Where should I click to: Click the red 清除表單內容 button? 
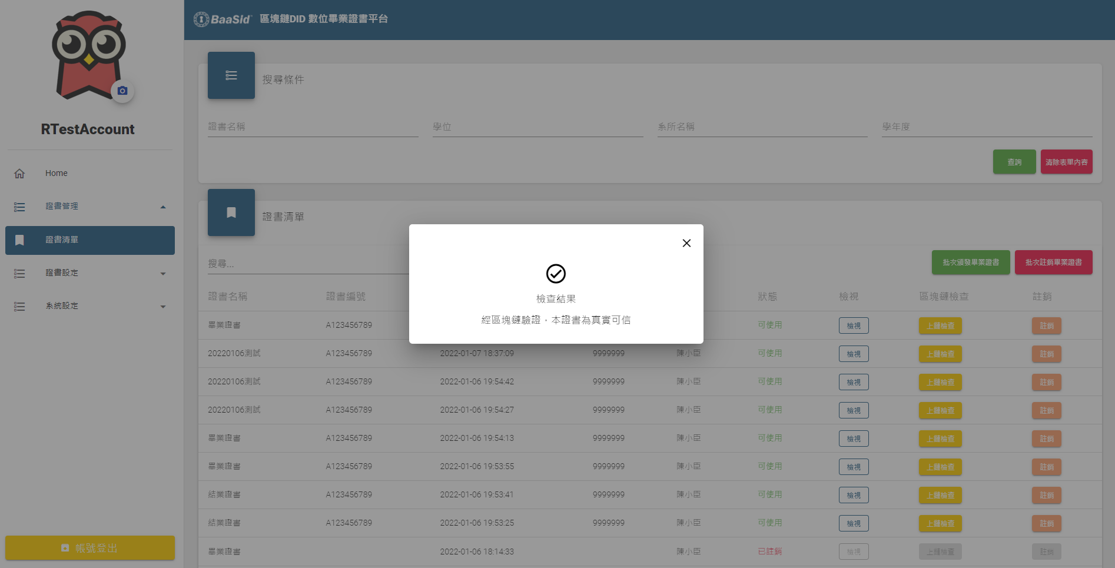tap(1066, 162)
